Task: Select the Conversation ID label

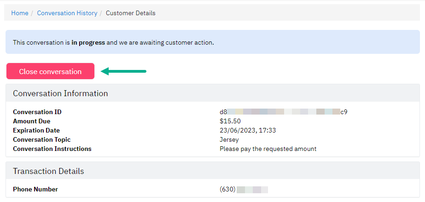Action: point(37,112)
